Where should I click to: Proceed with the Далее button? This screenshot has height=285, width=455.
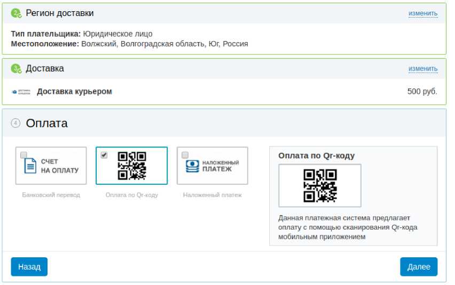click(x=419, y=267)
